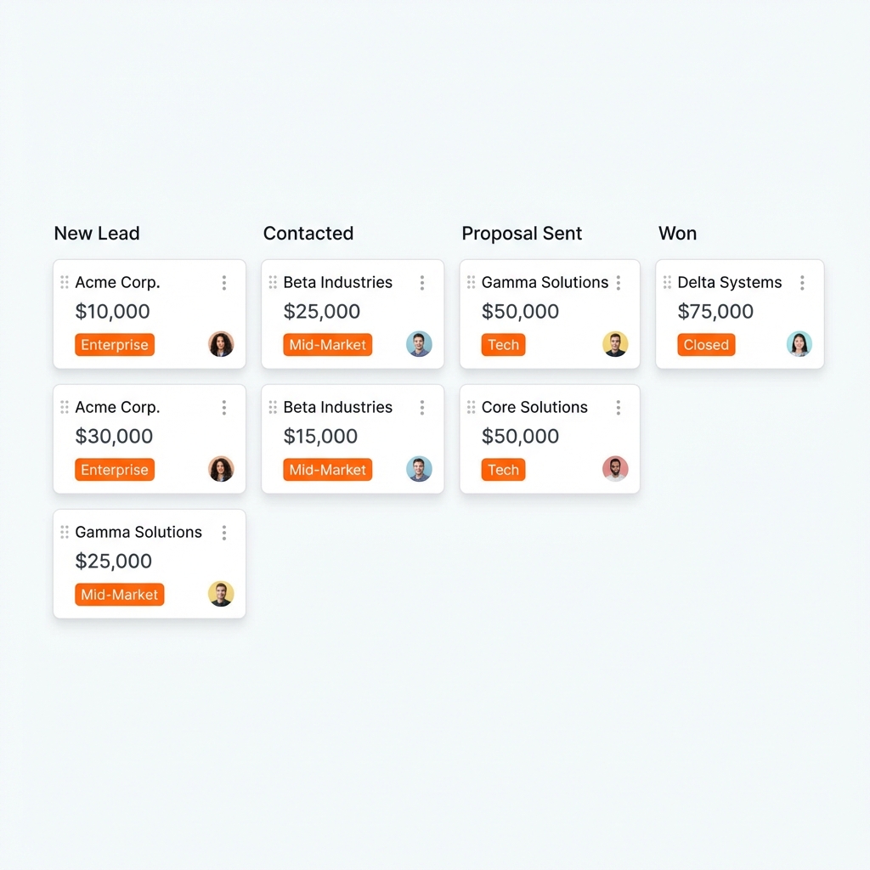This screenshot has width=870, height=870.
Task: Open the kebab menu on Gamma Solutions $25,000 card
Action: 223,532
